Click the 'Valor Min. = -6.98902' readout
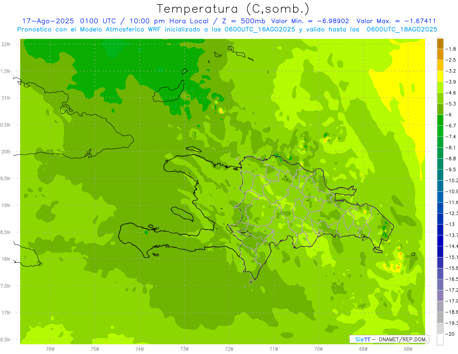 coord(310,21)
